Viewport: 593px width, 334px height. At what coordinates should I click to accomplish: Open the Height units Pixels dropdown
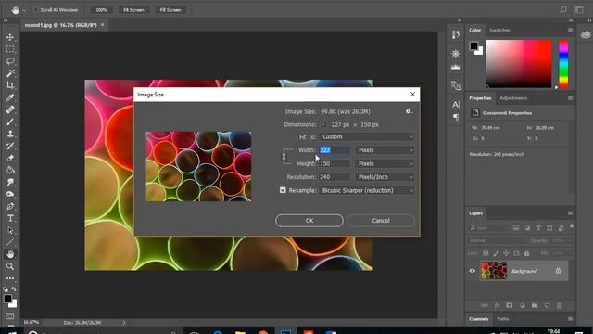pyautogui.click(x=385, y=163)
